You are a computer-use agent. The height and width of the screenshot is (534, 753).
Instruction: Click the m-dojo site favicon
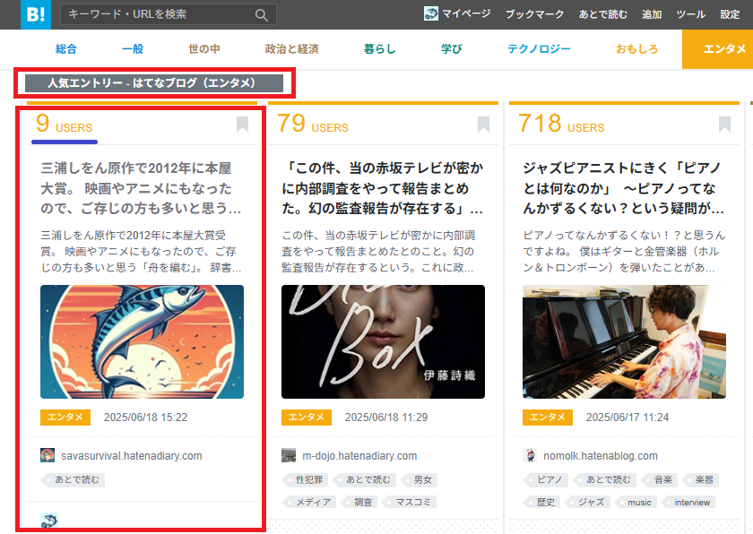point(289,455)
